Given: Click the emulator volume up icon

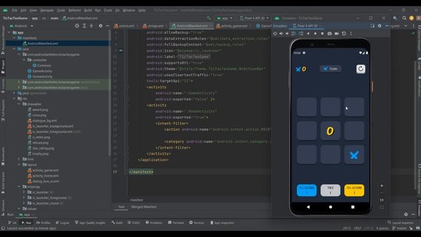Looking at the screenshot, I should tap(281, 34).
